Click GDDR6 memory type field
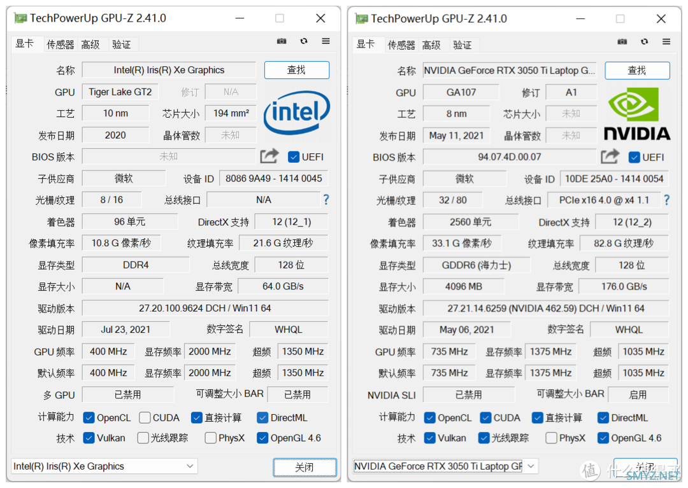Viewport: 688px width, 488px height. tap(477, 265)
